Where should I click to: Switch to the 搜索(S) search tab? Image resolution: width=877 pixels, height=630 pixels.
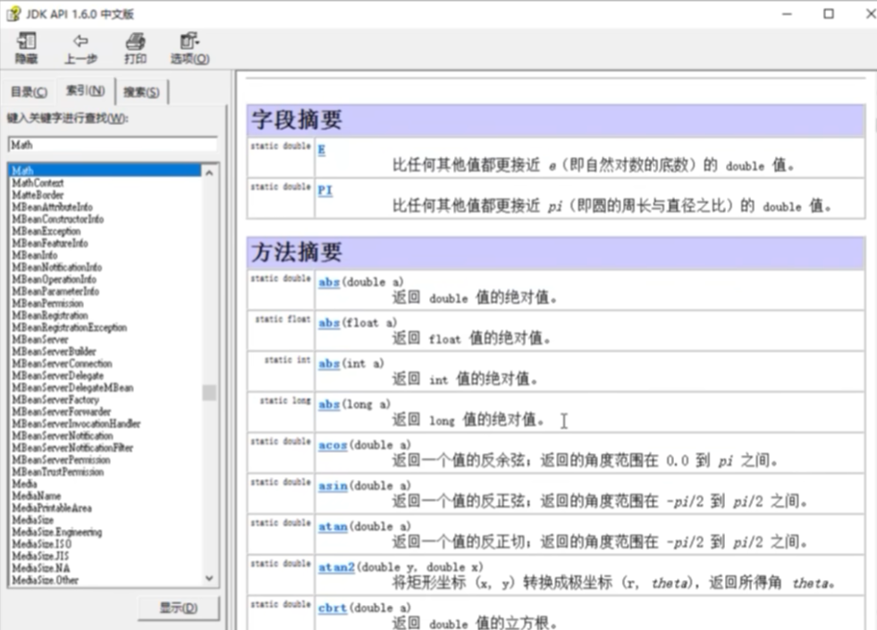click(x=141, y=92)
